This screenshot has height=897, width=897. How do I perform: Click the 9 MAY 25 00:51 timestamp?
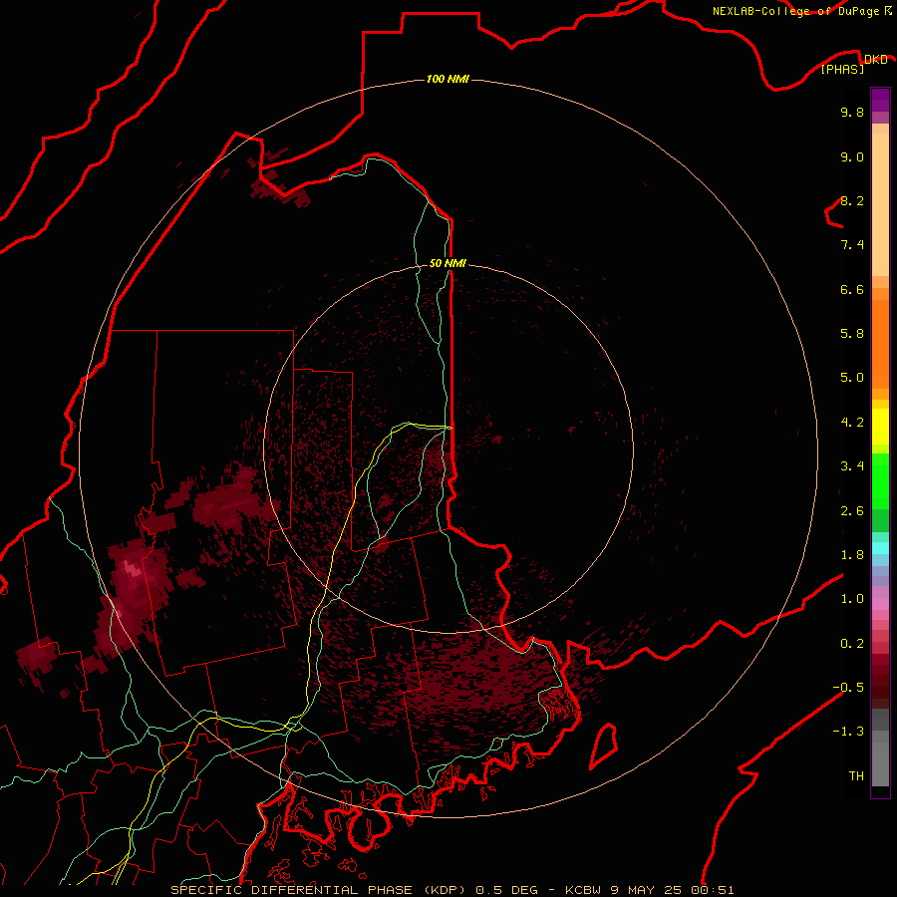pyautogui.click(x=671, y=890)
